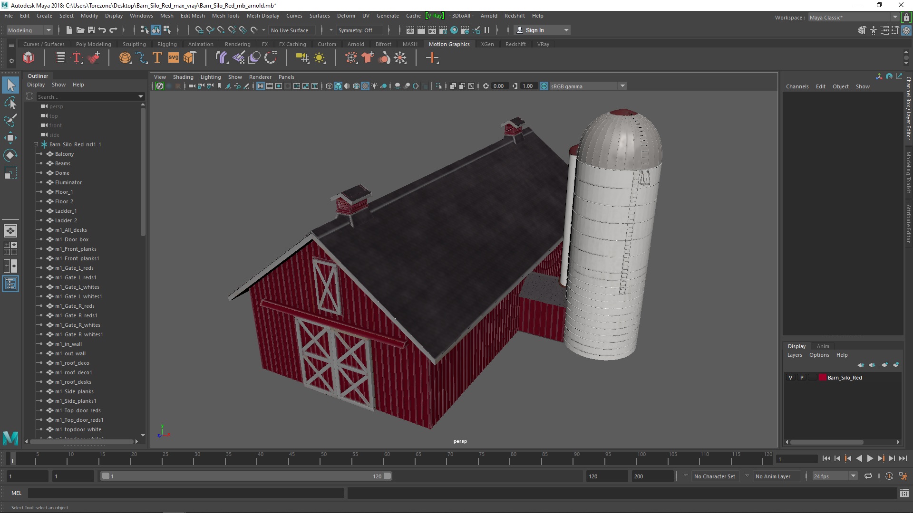Viewport: 913px width, 513px height.
Task: Play animation forwards
Action: [870, 458]
